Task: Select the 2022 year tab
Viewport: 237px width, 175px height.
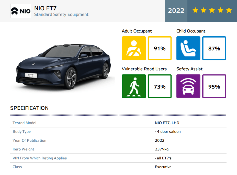Action: tap(176, 10)
